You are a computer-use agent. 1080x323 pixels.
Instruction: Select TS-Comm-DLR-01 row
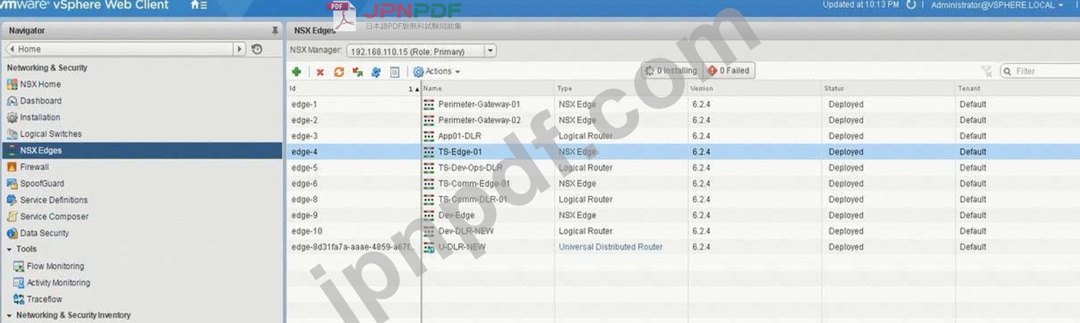[684, 200]
